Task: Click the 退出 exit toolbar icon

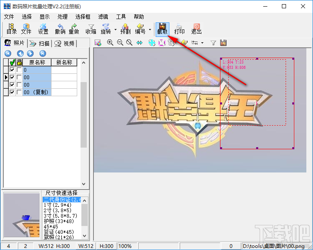Action: [x=196, y=29]
